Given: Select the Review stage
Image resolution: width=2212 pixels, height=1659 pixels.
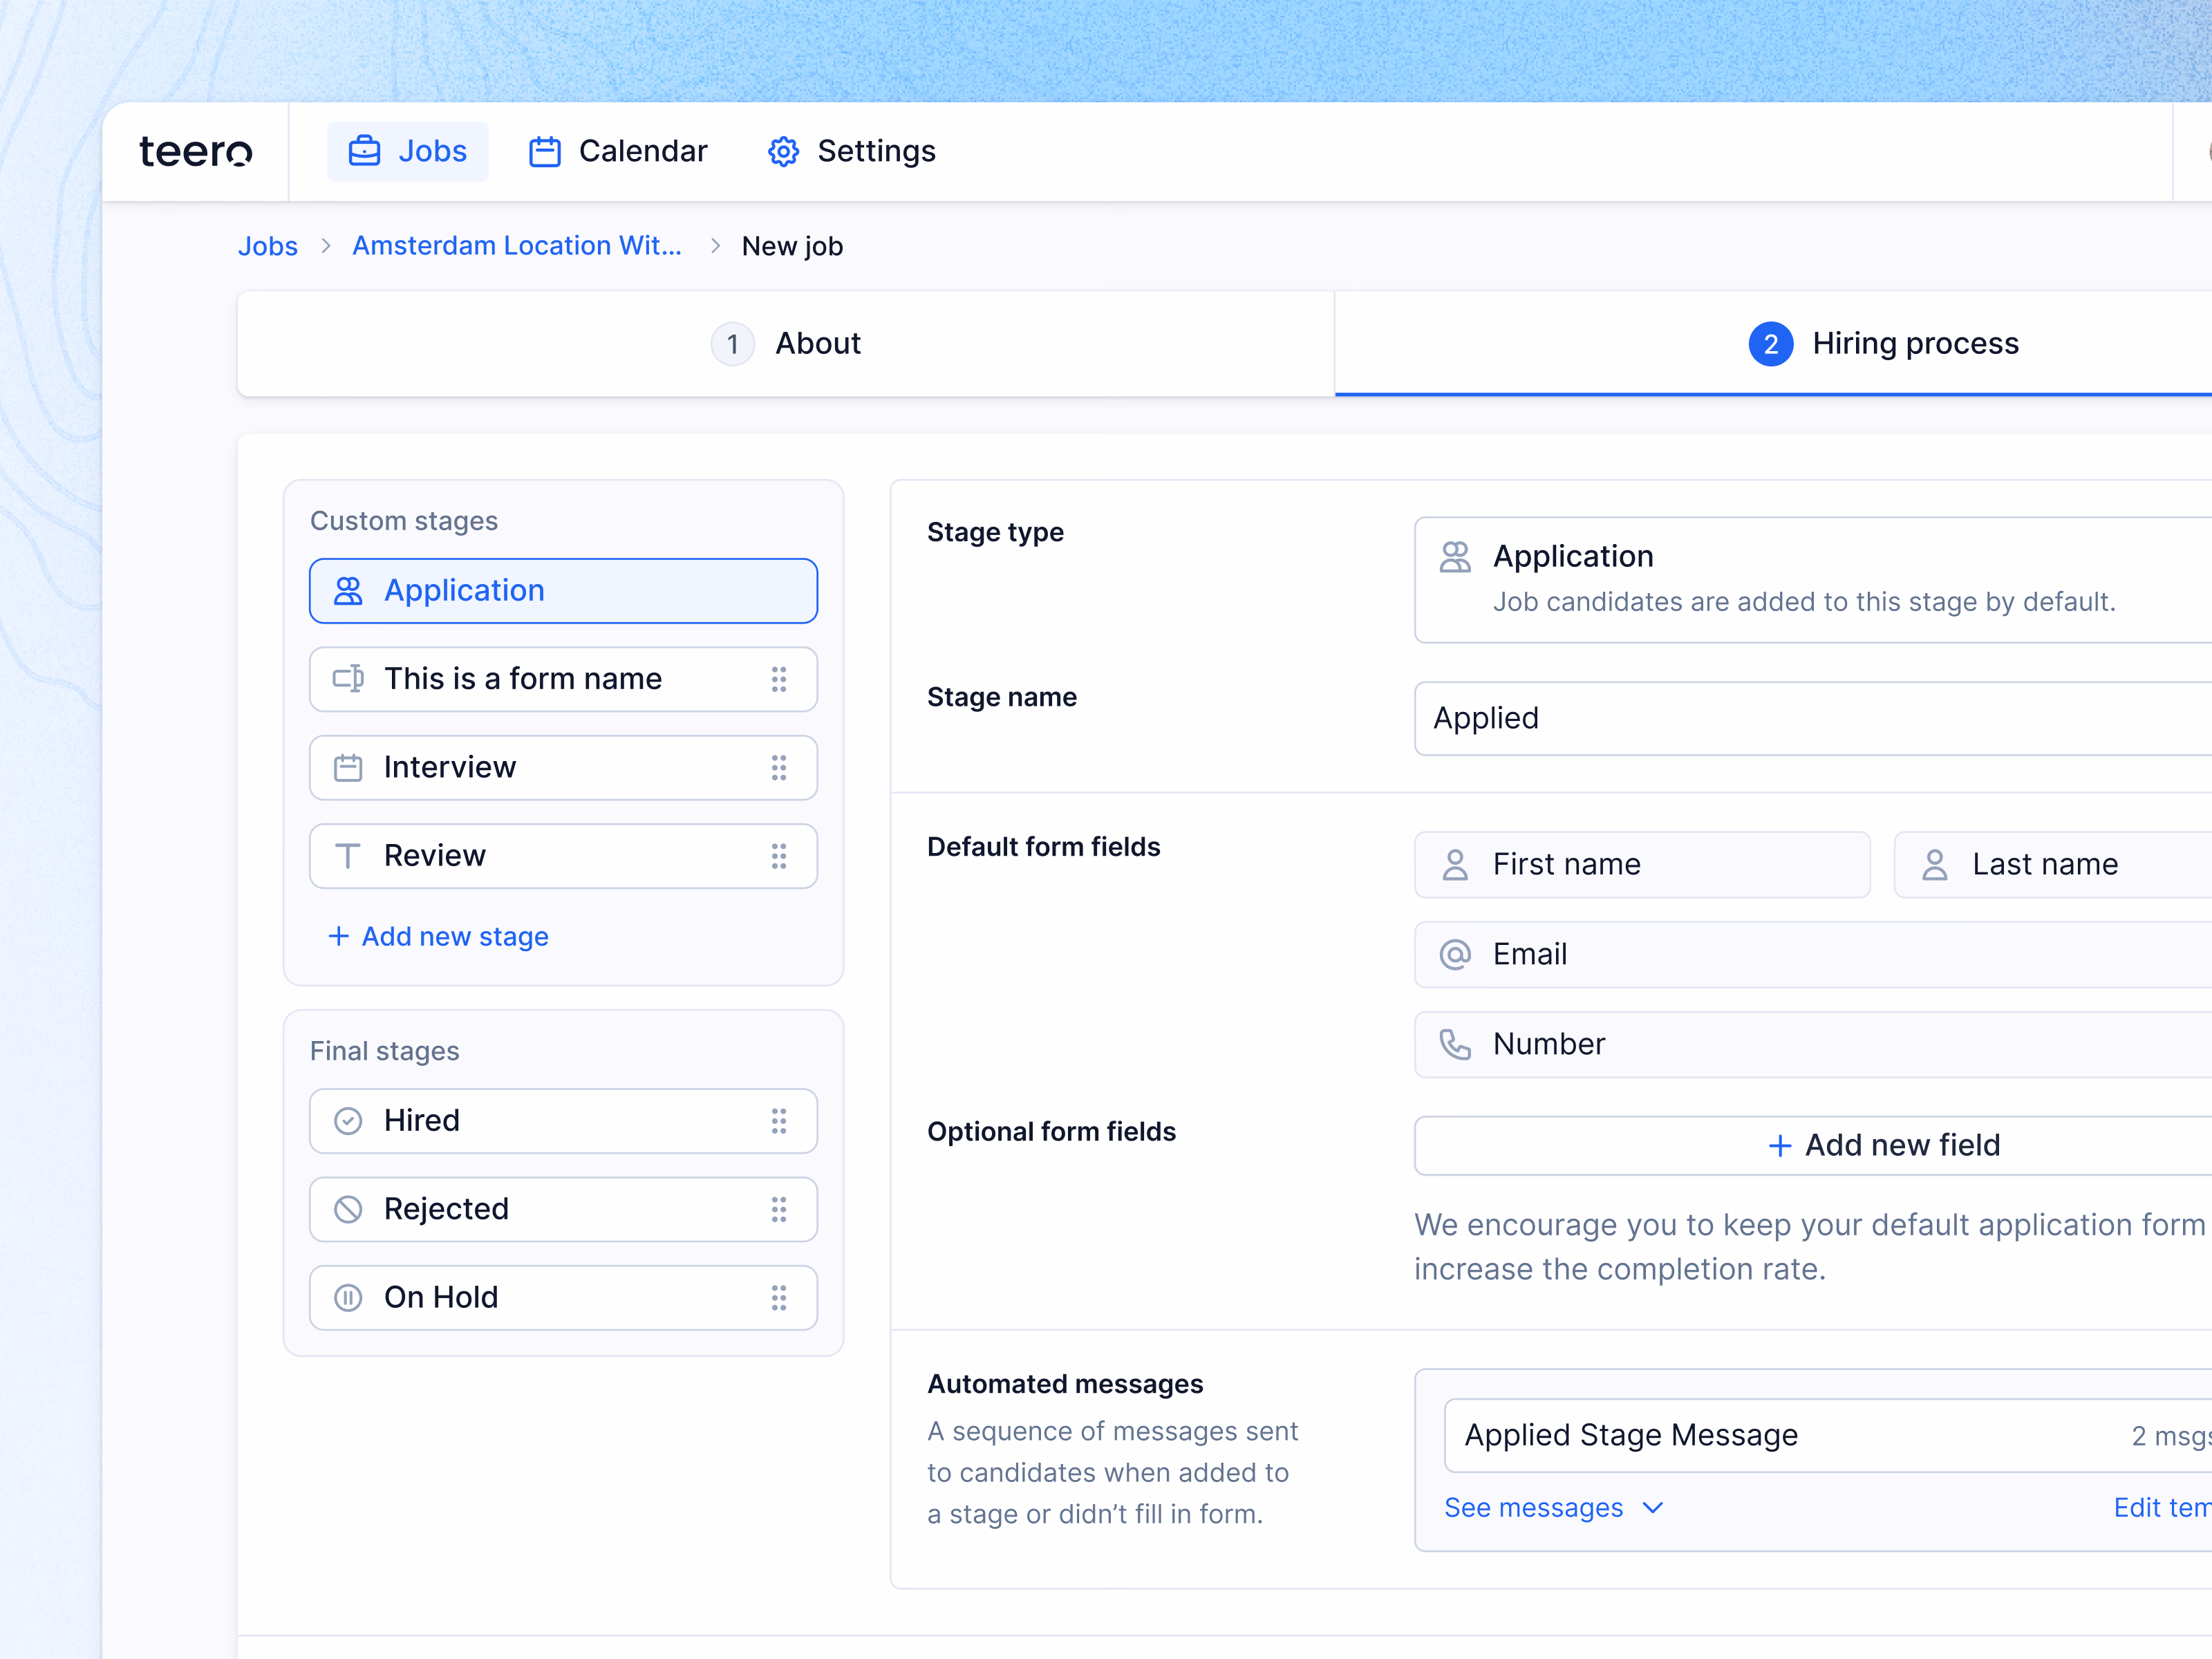Looking at the screenshot, I should click(x=563, y=856).
